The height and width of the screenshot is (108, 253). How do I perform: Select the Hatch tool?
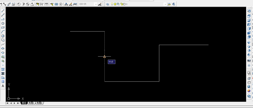click(x=3, y=69)
